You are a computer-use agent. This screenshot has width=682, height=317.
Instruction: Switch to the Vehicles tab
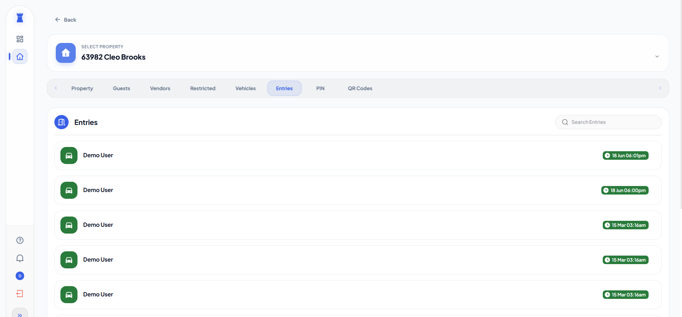pos(246,88)
